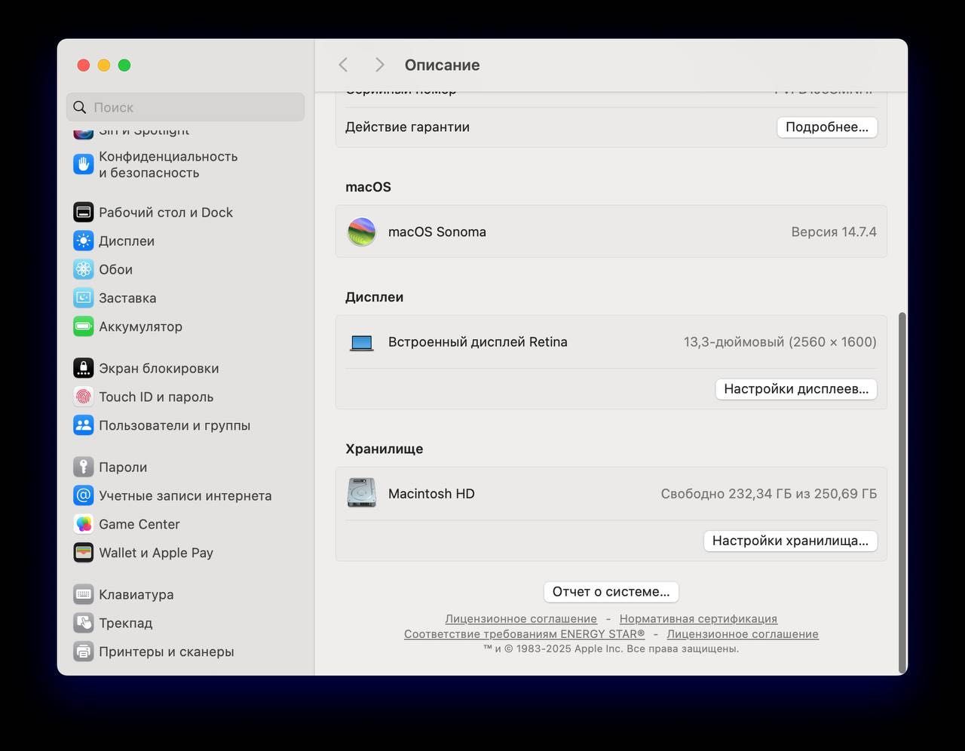This screenshot has height=751, width=965.
Task: Click the Версия 14.7.4 text
Action: (x=834, y=231)
